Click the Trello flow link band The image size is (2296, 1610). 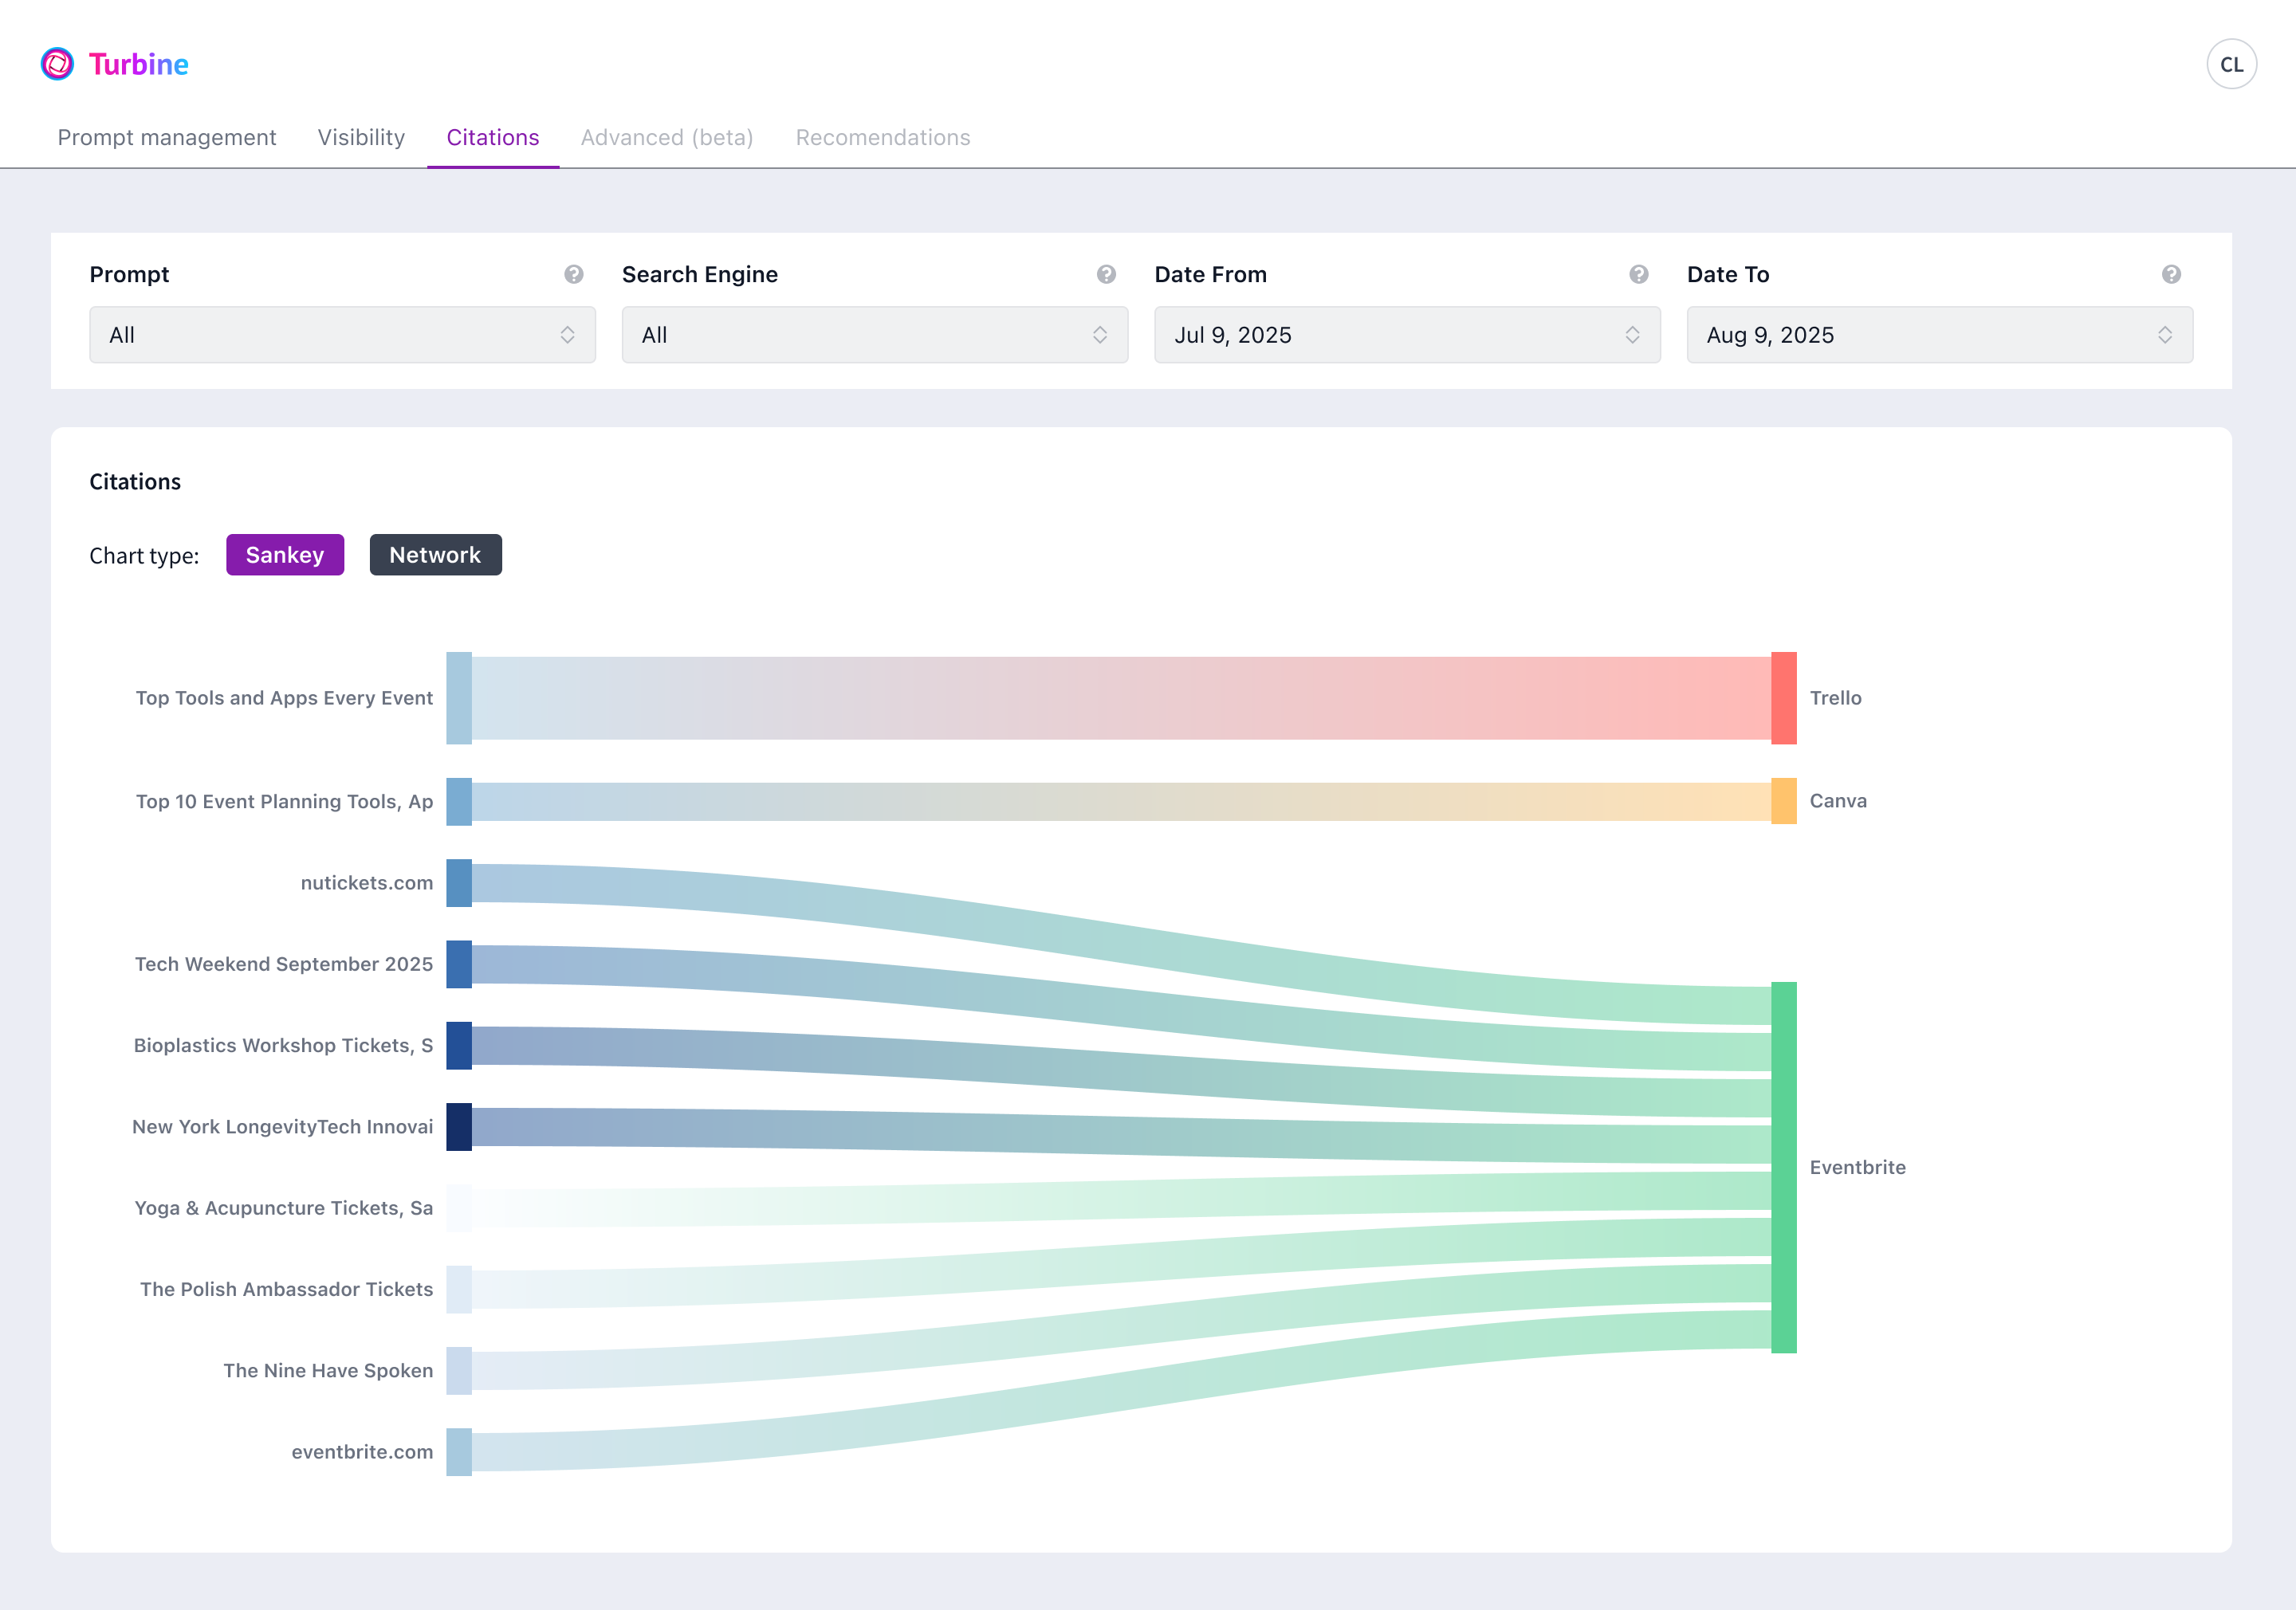[1121, 698]
